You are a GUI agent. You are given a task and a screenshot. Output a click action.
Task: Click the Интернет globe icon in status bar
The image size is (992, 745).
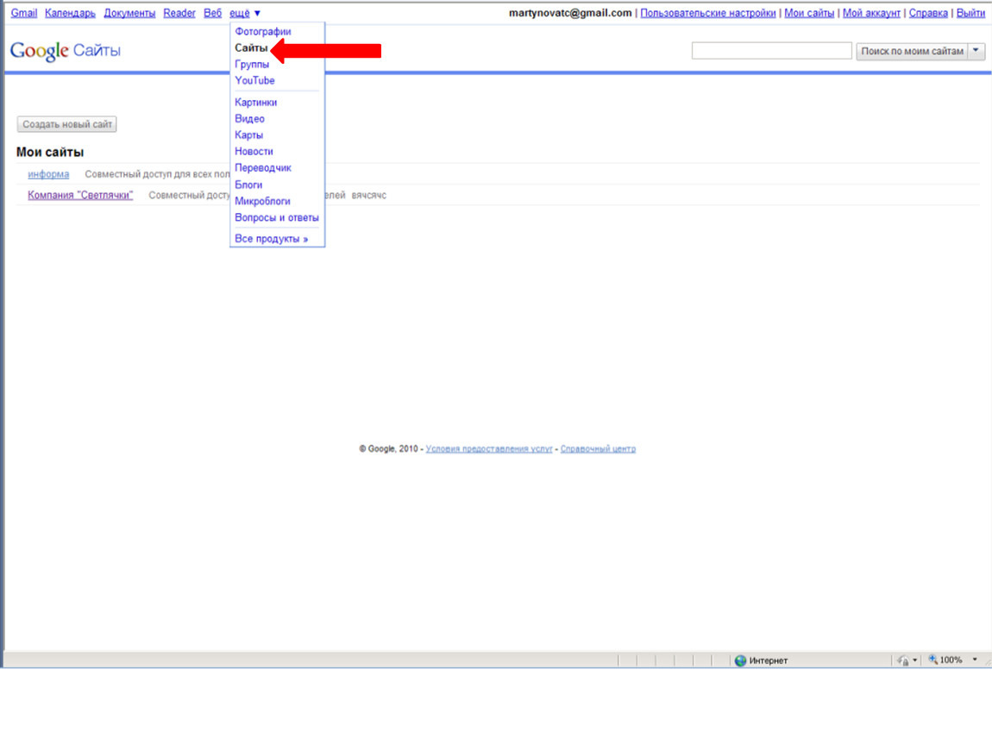pyautogui.click(x=740, y=660)
